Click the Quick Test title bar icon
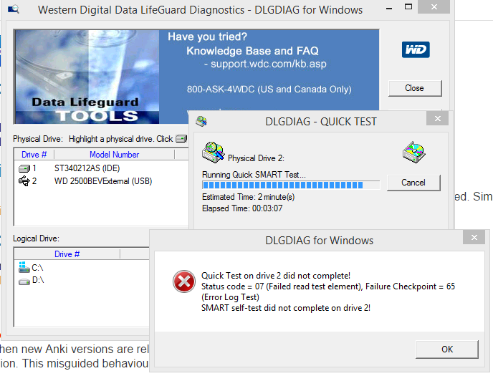The height and width of the screenshot is (376, 493). [201, 121]
